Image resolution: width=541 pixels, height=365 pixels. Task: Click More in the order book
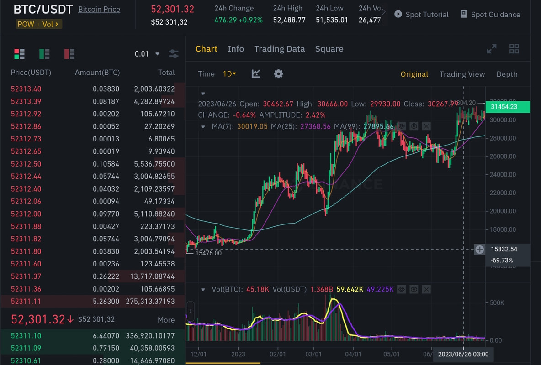click(x=166, y=320)
